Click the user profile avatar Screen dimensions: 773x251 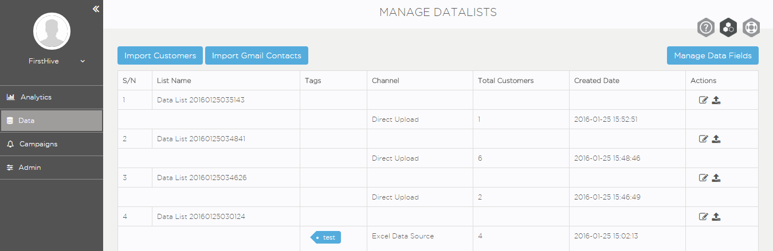pos(52,31)
